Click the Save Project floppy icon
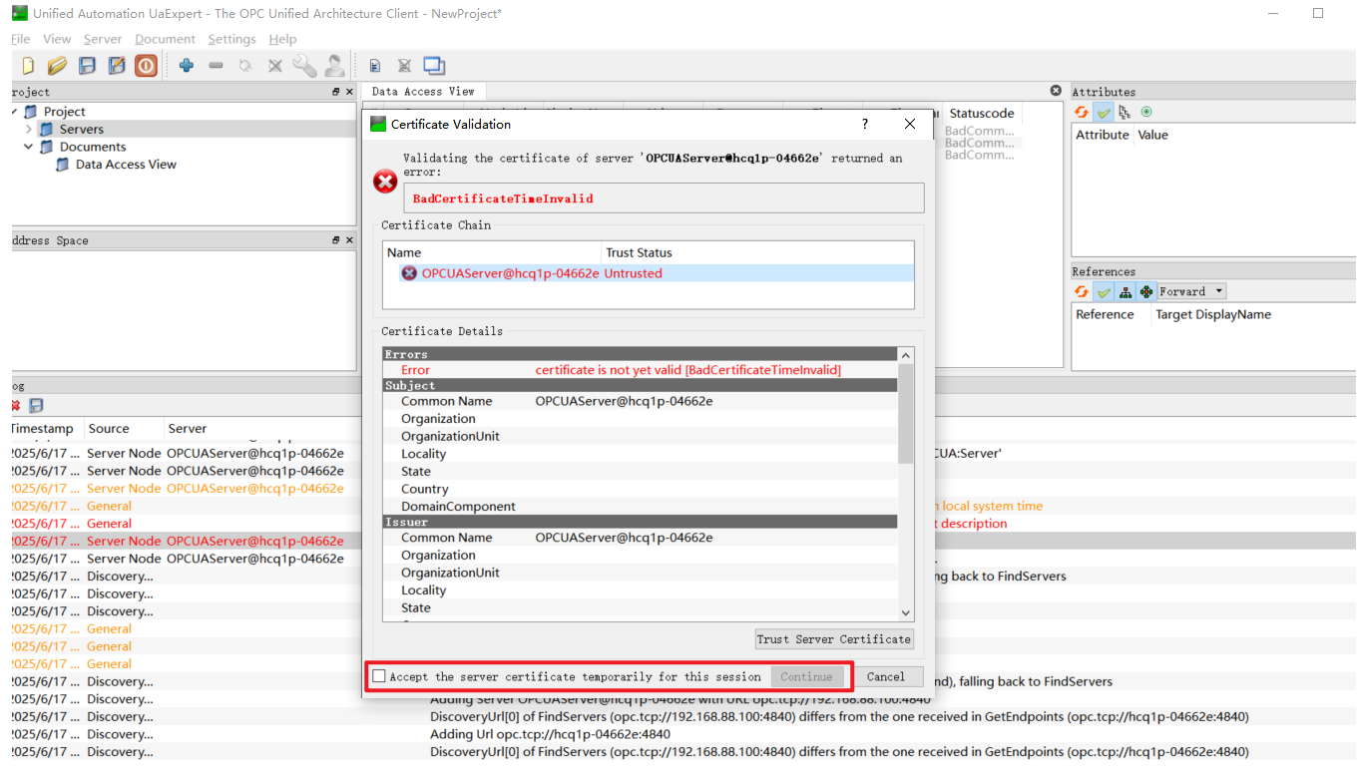 click(x=87, y=66)
